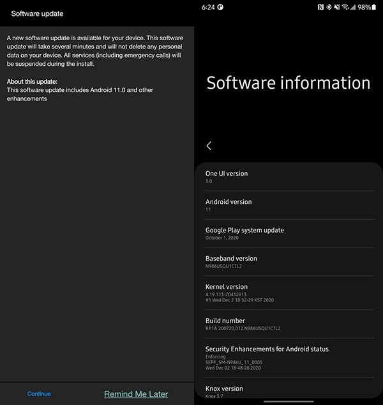The width and height of the screenshot is (383, 405).
Task: Select Google Play system update
Action: (289, 233)
